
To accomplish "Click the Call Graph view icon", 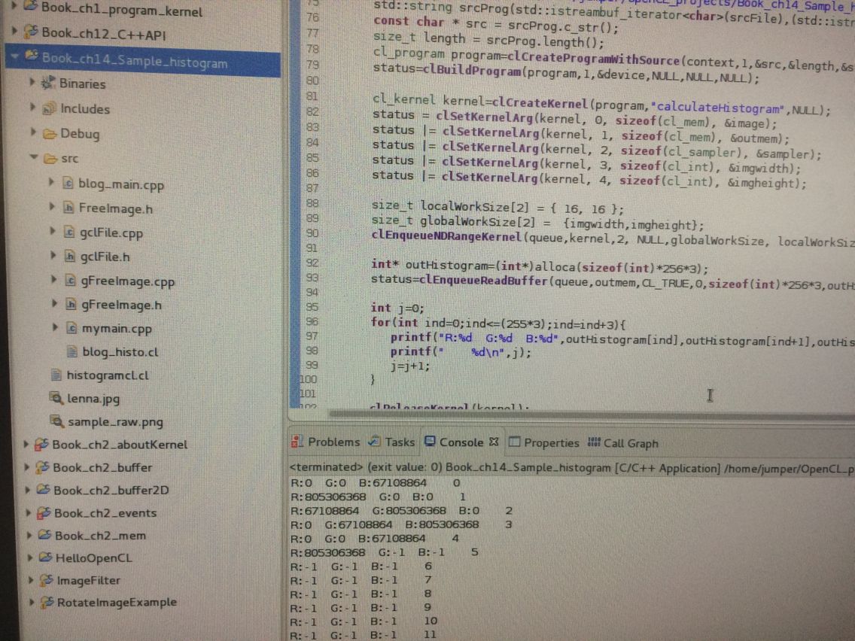I will click(x=594, y=442).
